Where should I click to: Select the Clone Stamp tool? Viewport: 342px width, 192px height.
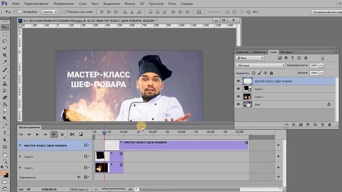point(5,84)
